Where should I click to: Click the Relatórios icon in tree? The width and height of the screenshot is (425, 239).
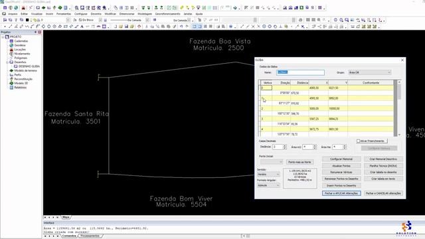[11, 88]
